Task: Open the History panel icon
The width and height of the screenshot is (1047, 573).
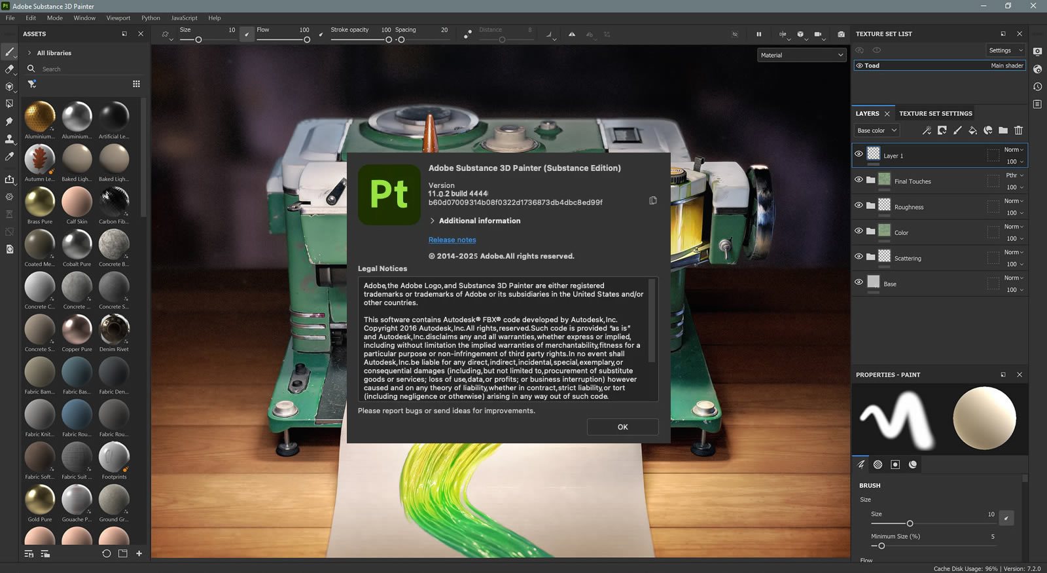Action: [x=1037, y=86]
